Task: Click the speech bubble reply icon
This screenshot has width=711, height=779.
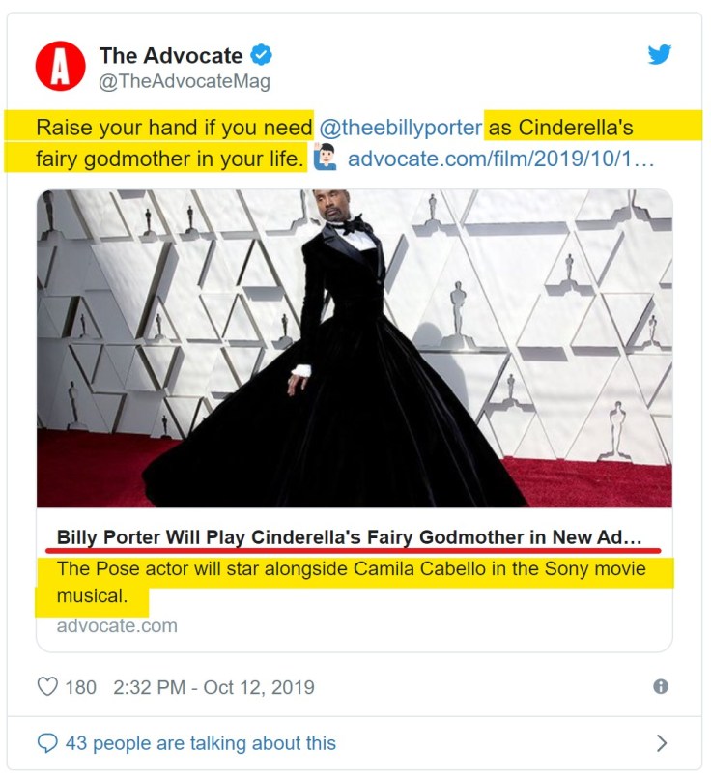Action: [47, 743]
